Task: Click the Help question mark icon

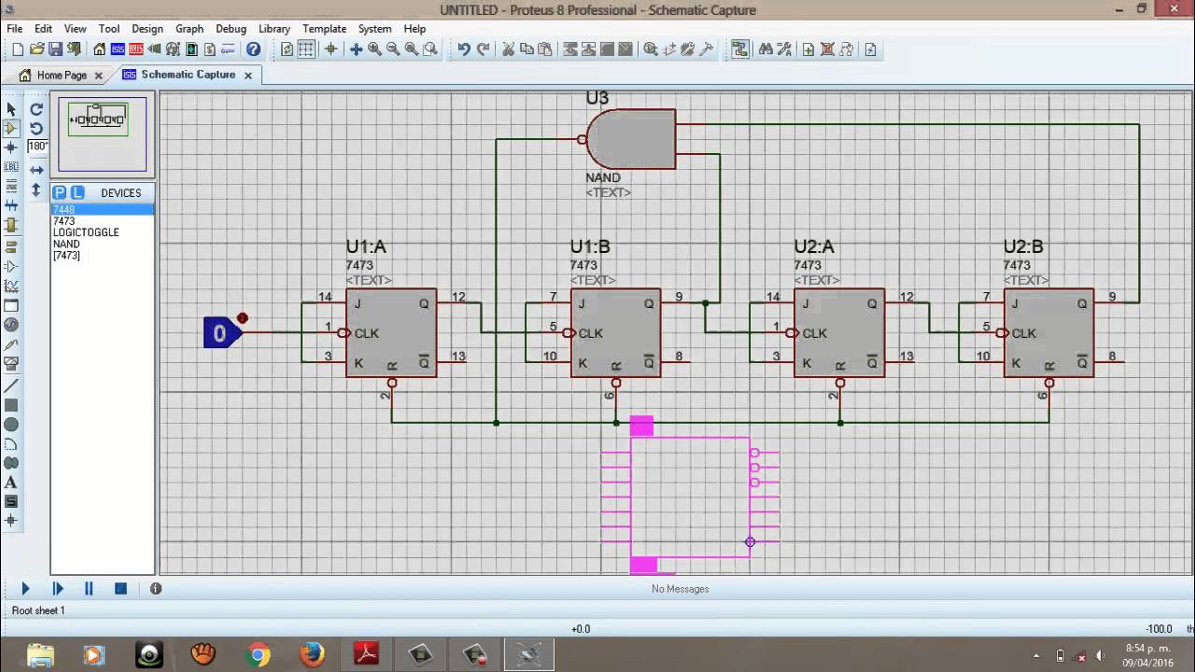Action: [253, 49]
